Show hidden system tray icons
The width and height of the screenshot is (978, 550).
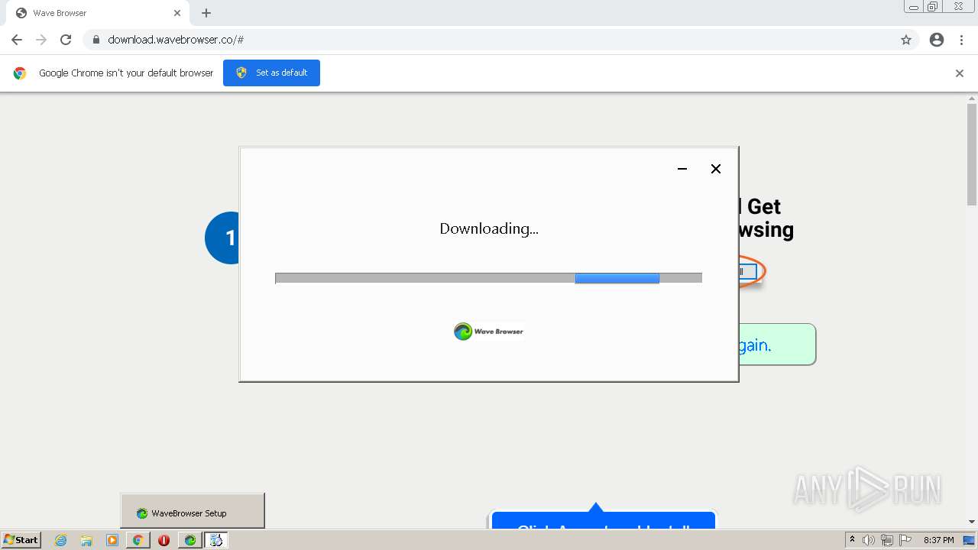pos(852,540)
